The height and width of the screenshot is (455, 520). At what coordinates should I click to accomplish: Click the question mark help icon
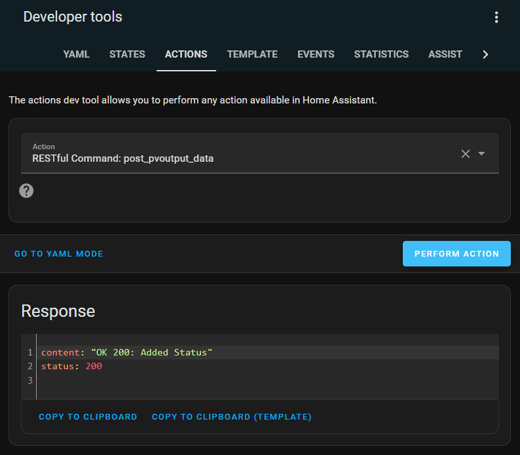(26, 191)
